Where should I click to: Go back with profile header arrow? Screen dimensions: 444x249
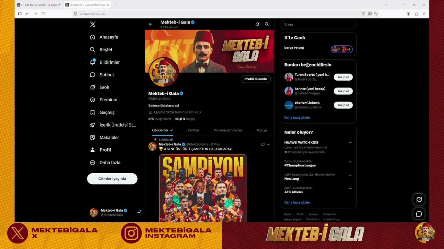tap(151, 24)
